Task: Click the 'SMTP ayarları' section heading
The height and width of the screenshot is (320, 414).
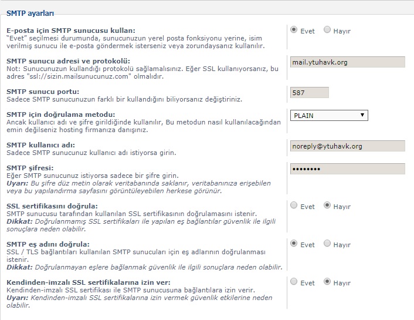Action: (x=30, y=14)
